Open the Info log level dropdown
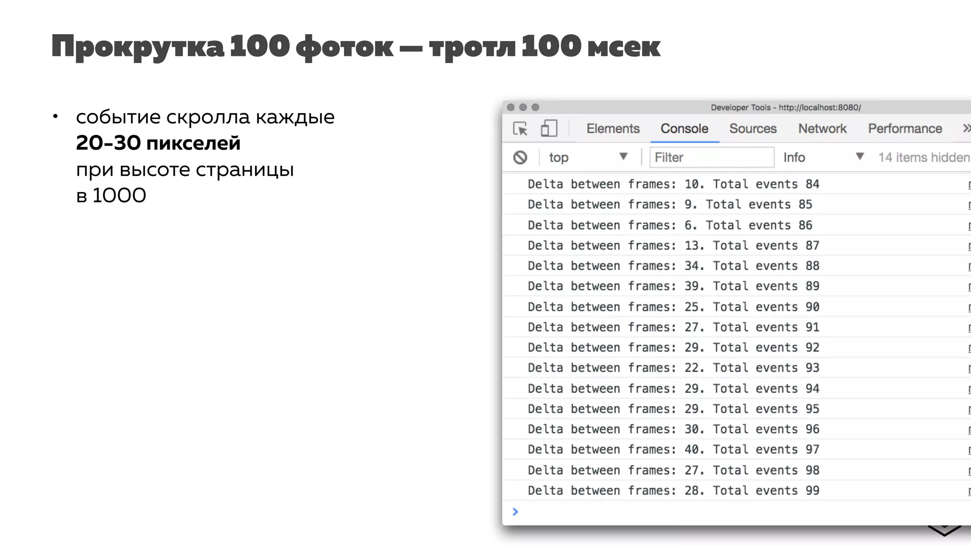The image size is (971, 546). (x=824, y=157)
